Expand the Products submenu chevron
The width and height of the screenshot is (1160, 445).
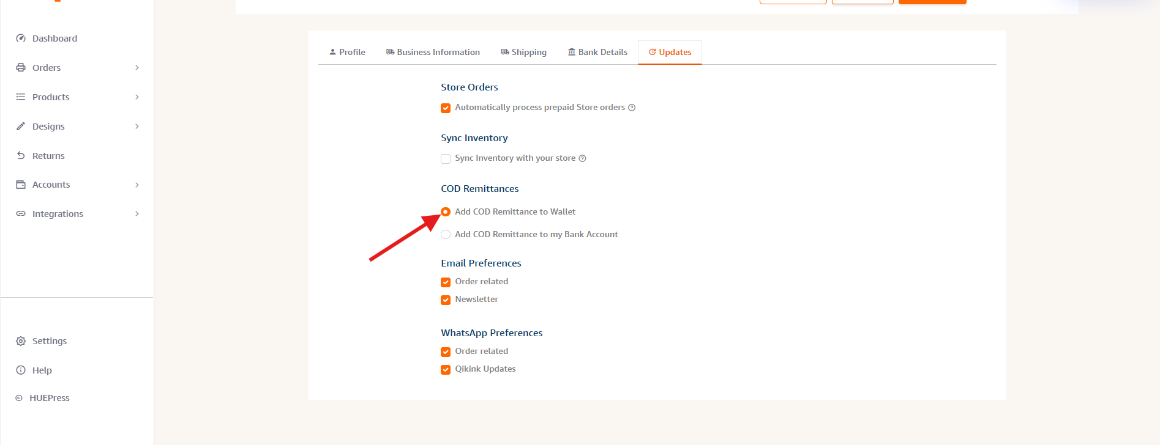tap(137, 97)
